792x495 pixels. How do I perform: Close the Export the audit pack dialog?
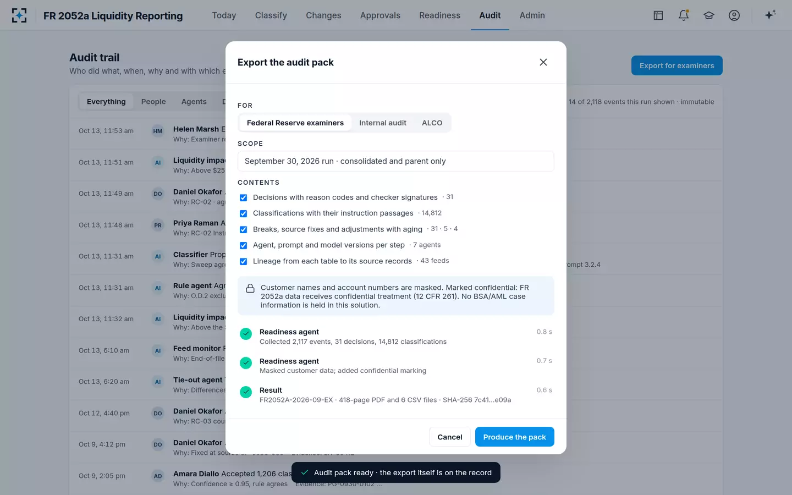543,62
